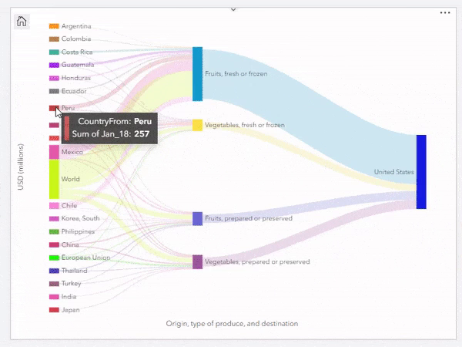
Task: Select the Fruits, prepared or preserved node
Action: pos(197,219)
